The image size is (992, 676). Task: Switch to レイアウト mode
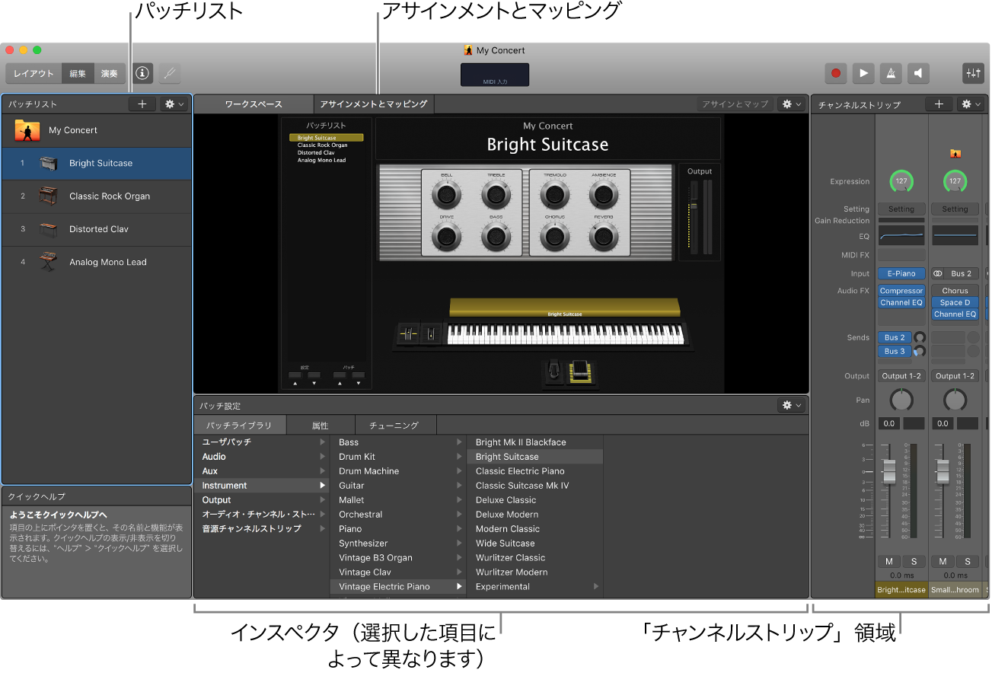pos(34,73)
